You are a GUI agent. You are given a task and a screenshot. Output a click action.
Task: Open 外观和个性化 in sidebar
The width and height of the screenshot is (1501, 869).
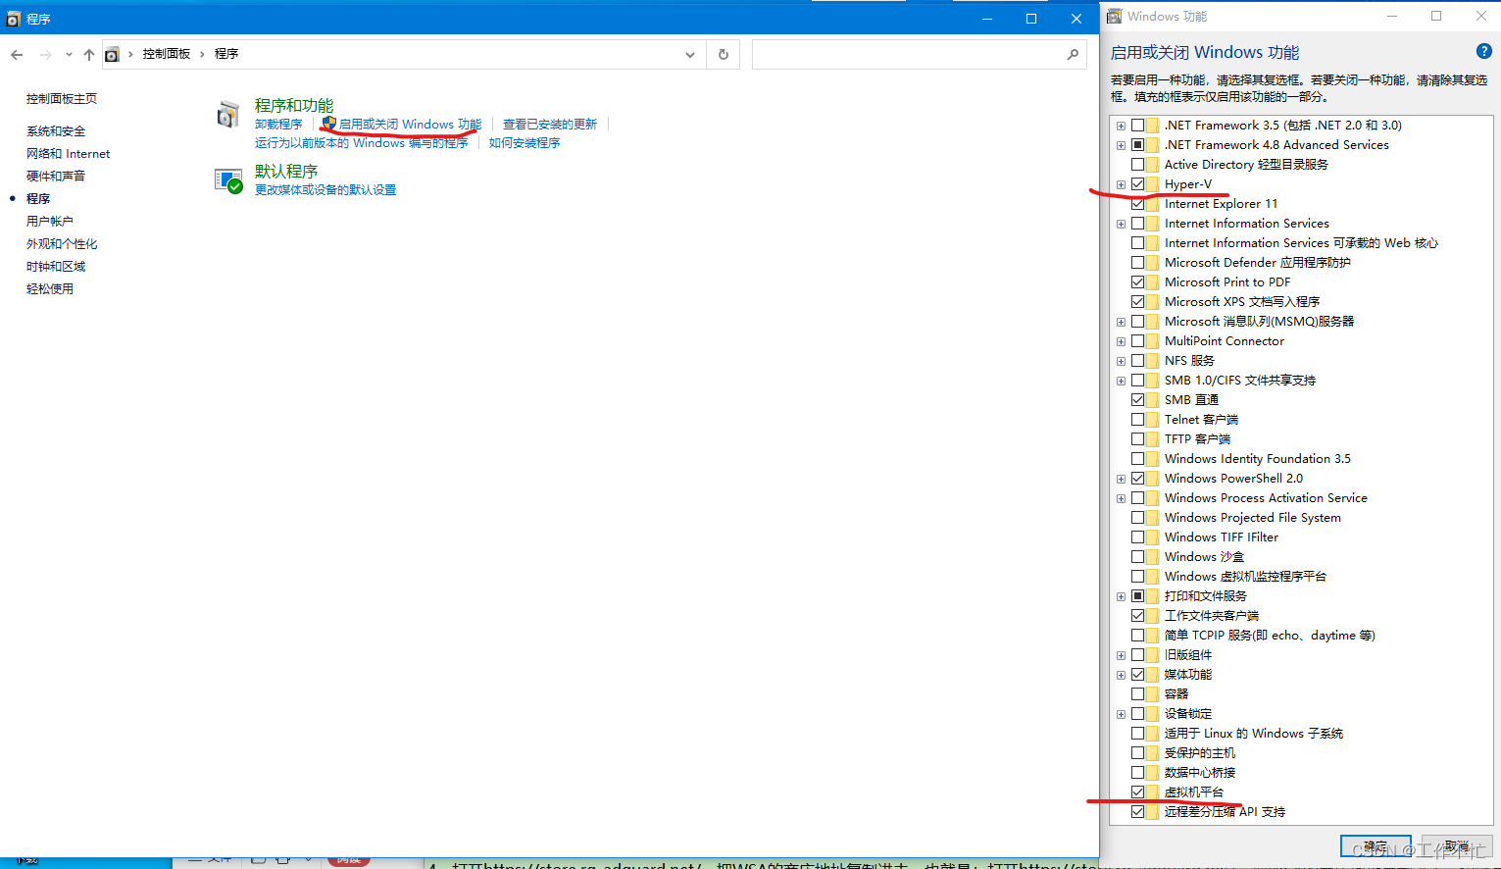pyautogui.click(x=62, y=244)
